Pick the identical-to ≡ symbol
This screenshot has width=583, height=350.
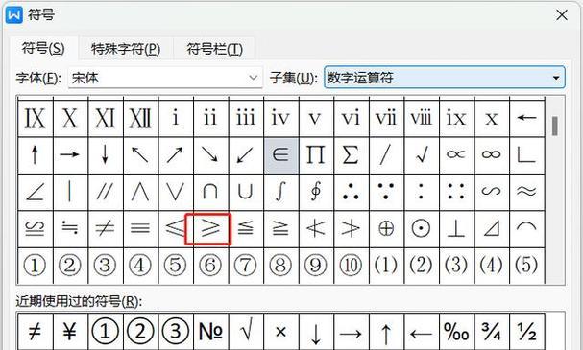(x=140, y=228)
